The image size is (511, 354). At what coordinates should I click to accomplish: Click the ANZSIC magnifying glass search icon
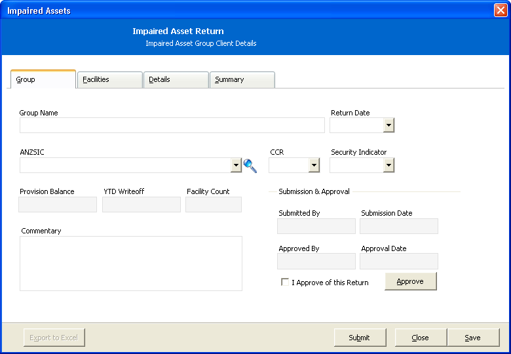(250, 166)
